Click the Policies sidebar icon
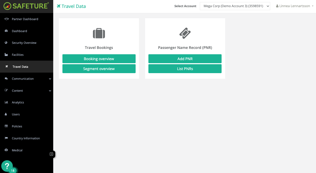 [6, 126]
